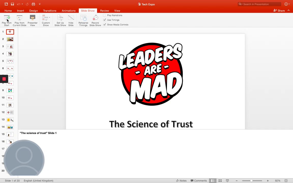Switch to Slide Sorter view icon
The image size is (293, 183).
tap(220, 180)
